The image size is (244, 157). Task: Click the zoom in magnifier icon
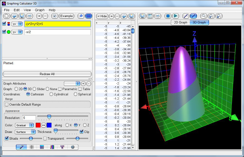[x=211, y=16]
